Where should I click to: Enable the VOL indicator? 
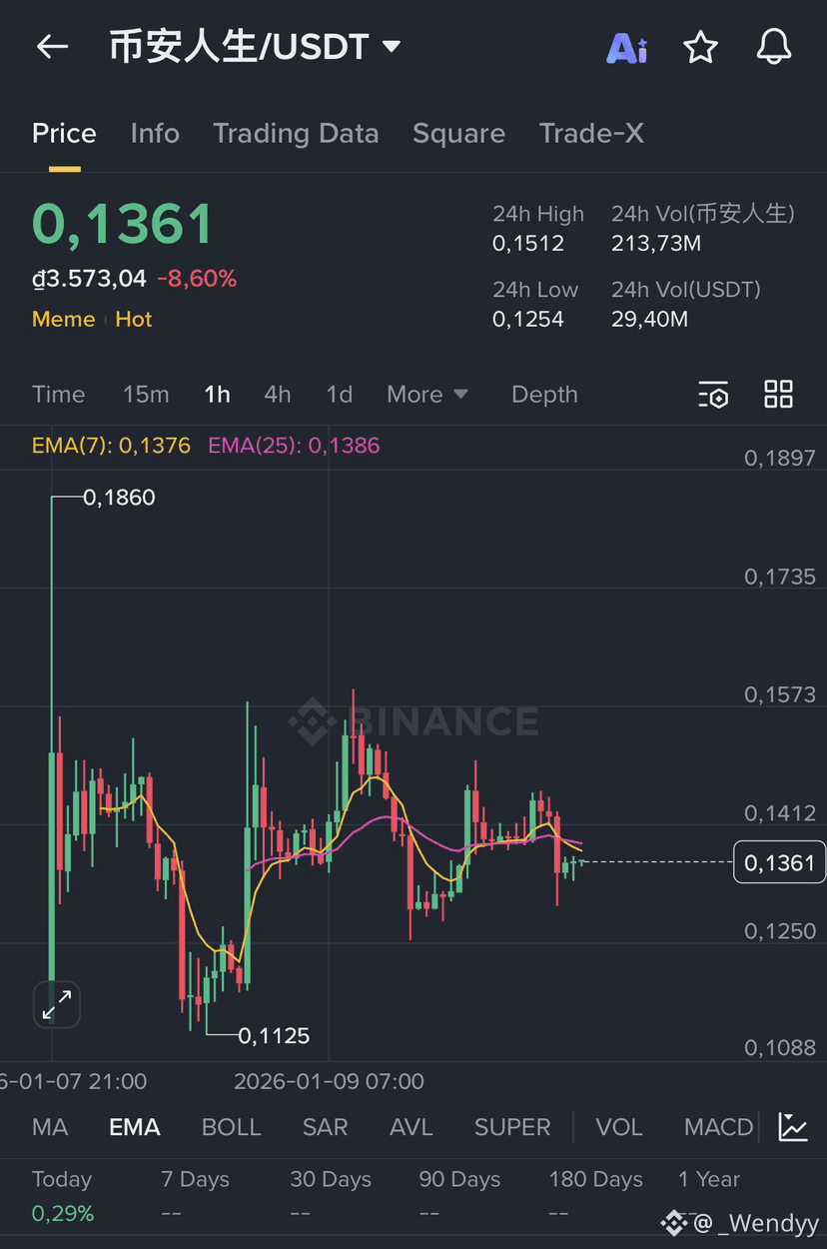[619, 1127]
